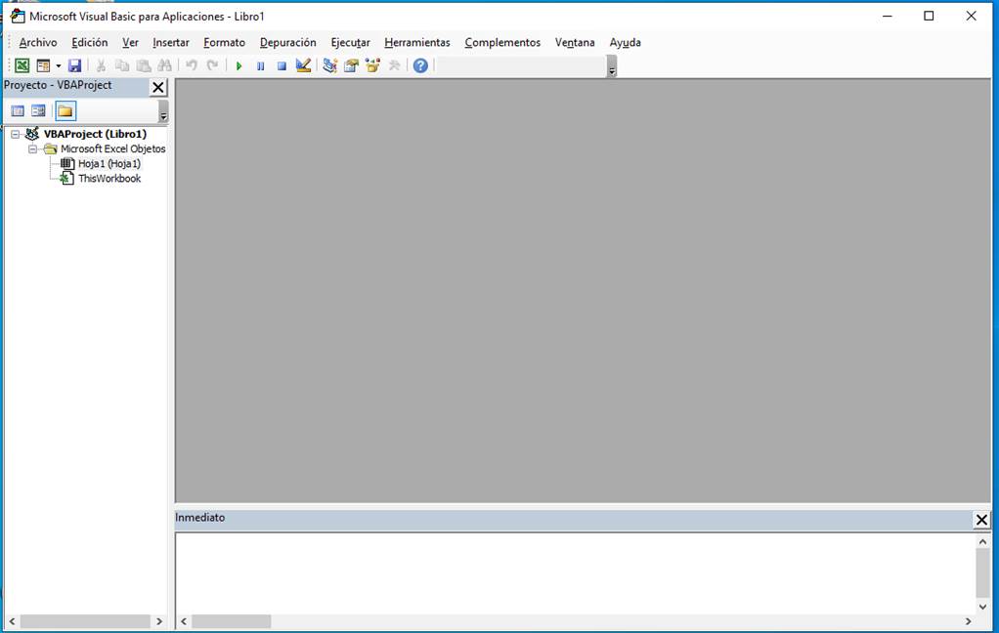The height and width of the screenshot is (633, 999).
Task: Select VBAProject (Libro1) in the tree
Action: (x=95, y=134)
